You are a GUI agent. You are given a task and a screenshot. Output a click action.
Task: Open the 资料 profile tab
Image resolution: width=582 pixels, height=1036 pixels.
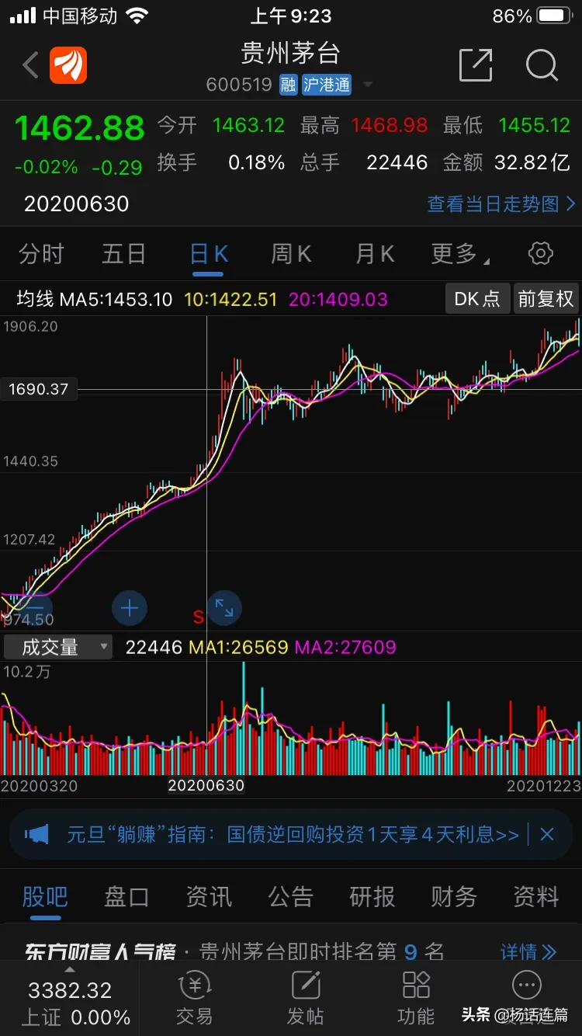click(535, 897)
